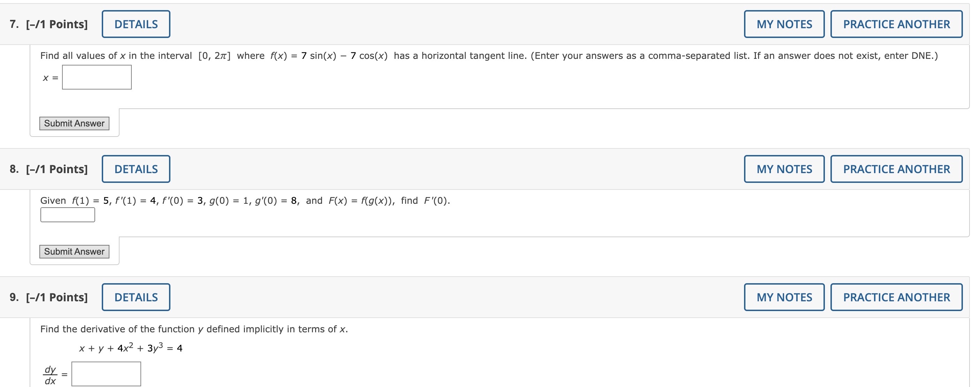Click Submit Answer for the tangent line problem
This screenshot has width=973, height=387.
pos(74,123)
